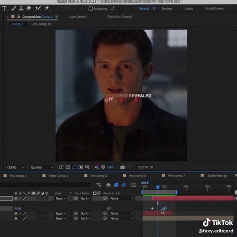Click the Pre-comp 18 breadcrumb
This screenshot has width=237, height=237.
tap(42, 24)
